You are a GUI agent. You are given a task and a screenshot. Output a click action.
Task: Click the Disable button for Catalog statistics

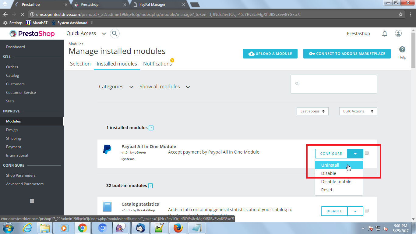pos(334,211)
